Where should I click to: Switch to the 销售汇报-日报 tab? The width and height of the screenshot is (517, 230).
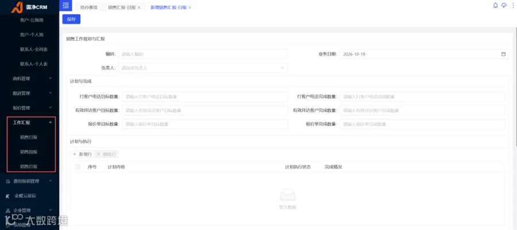click(x=122, y=7)
